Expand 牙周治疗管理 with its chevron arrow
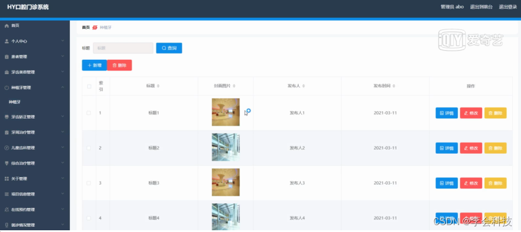Viewport: 521px width, 232px height. click(x=63, y=132)
